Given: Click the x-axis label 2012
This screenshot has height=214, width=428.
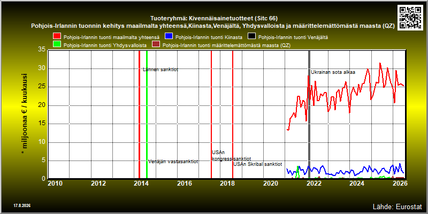Looking at the screenshot, I should 98,183.
